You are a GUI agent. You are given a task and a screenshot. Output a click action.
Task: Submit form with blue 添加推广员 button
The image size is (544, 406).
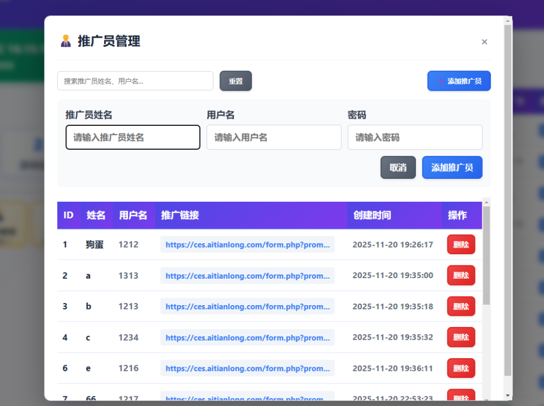[452, 168]
